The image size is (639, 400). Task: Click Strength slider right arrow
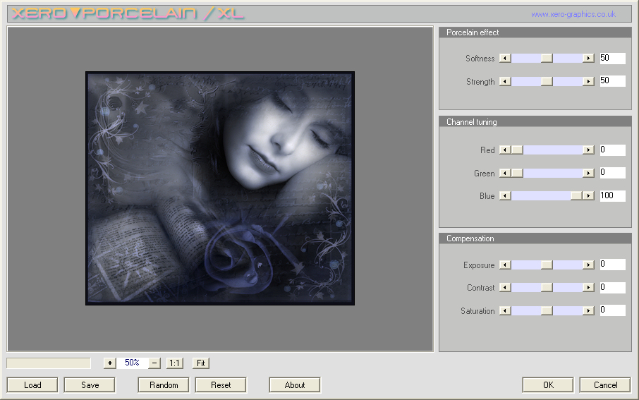click(x=588, y=82)
